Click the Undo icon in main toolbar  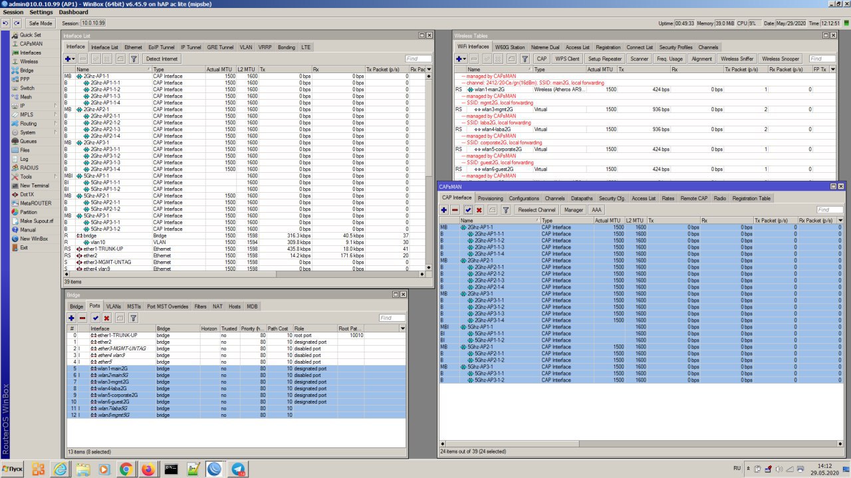point(5,23)
